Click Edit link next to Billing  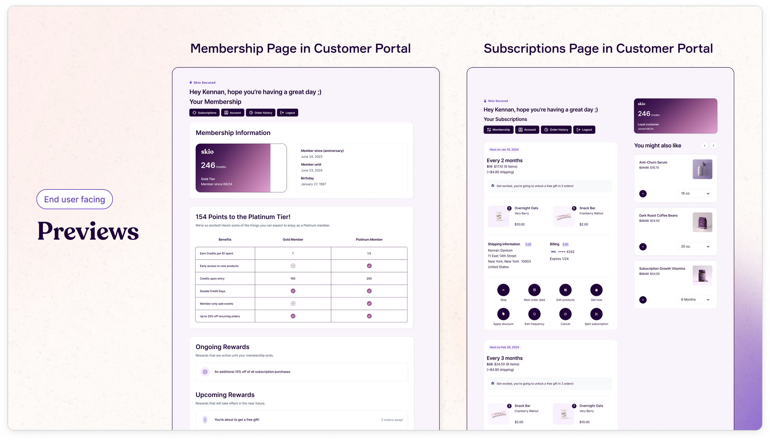pyautogui.click(x=565, y=244)
